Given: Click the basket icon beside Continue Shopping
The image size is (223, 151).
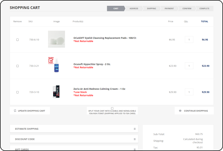Looking at the screenshot, I should [180, 111].
